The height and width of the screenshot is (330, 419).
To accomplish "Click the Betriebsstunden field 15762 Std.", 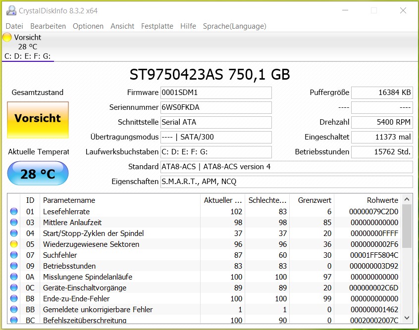I will click(x=382, y=152).
